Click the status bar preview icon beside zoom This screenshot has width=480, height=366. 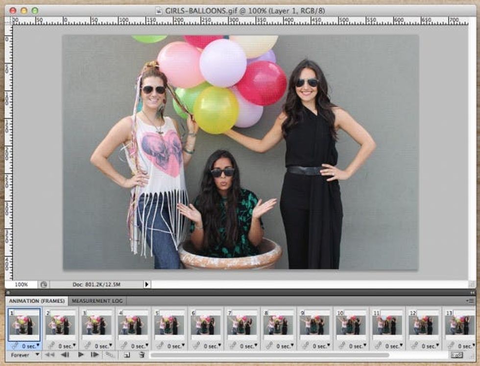pos(43,284)
